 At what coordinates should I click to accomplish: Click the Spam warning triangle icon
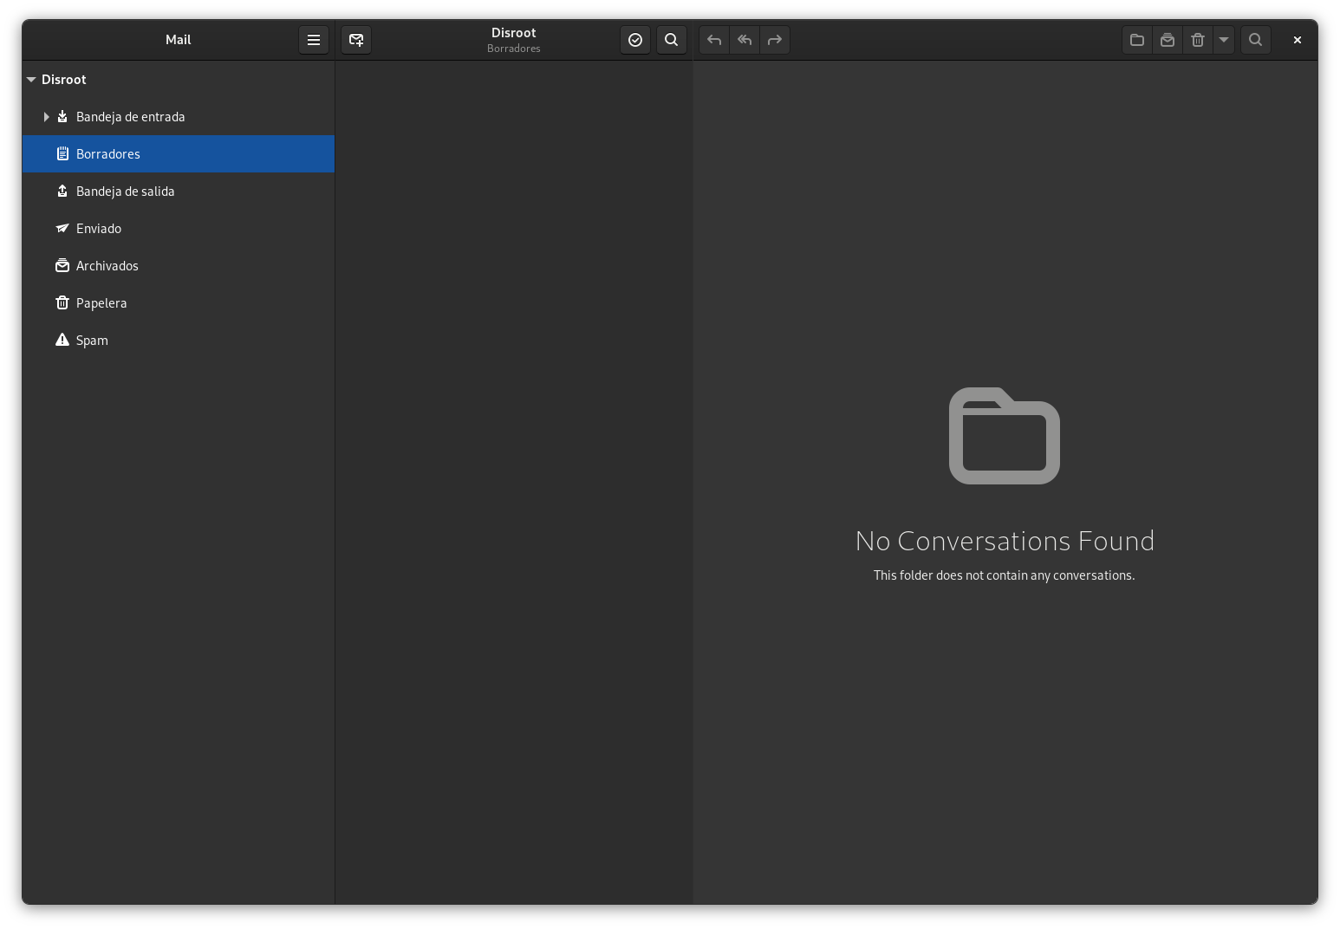[x=62, y=340]
